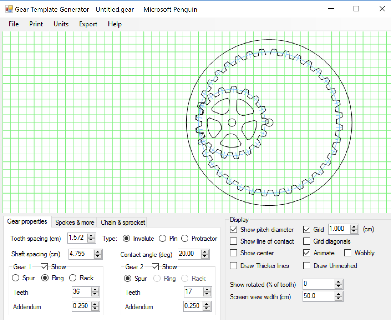391x320 pixels.
Task: Decrease Shaft spacing with down arrow
Action: pyautogui.click(x=98, y=256)
